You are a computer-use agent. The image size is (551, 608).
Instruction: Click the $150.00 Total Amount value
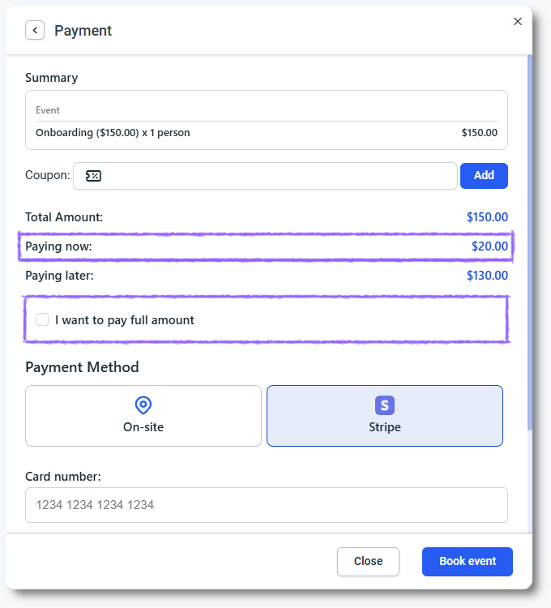(x=487, y=217)
